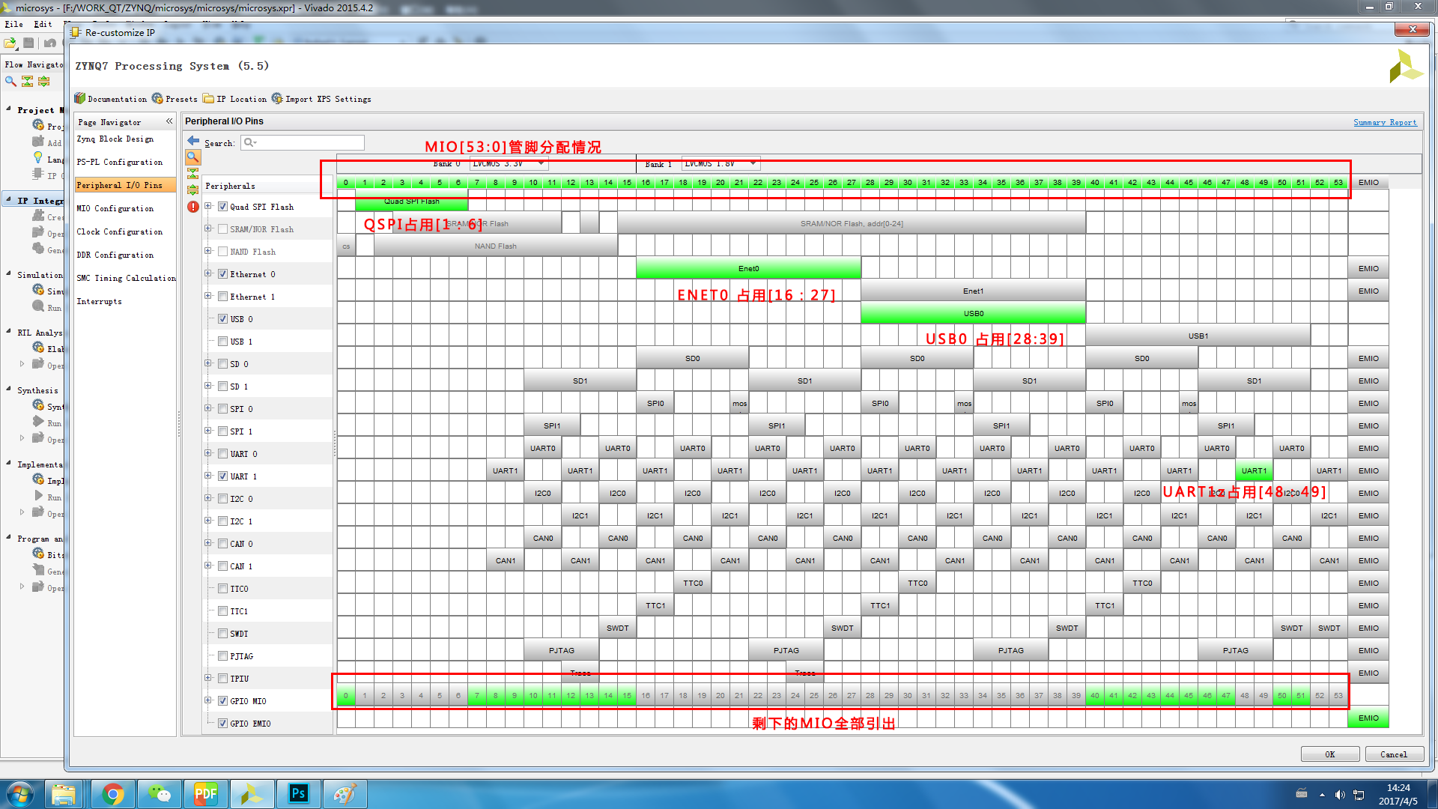Enable the SD 0 checkbox
Image resolution: width=1438 pixels, height=809 pixels.
(222, 364)
